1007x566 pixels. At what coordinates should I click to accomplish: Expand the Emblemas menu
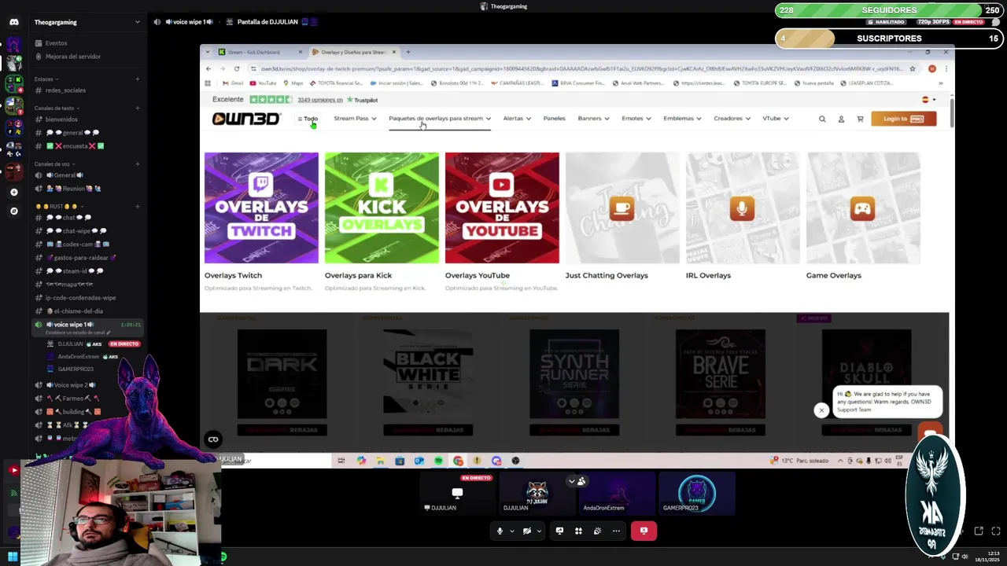(682, 119)
